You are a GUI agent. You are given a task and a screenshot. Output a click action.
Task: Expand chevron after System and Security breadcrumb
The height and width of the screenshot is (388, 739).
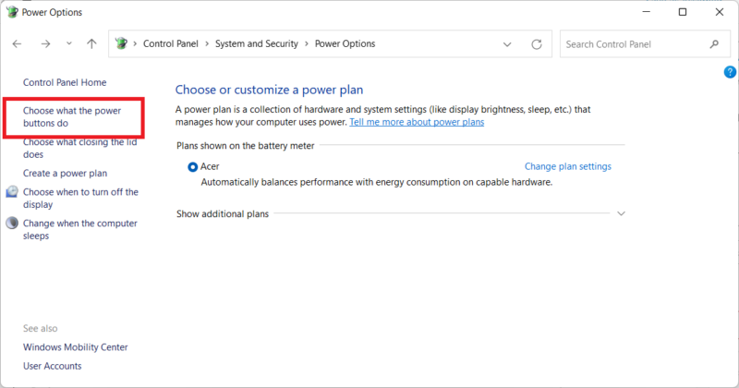click(x=307, y=43)
